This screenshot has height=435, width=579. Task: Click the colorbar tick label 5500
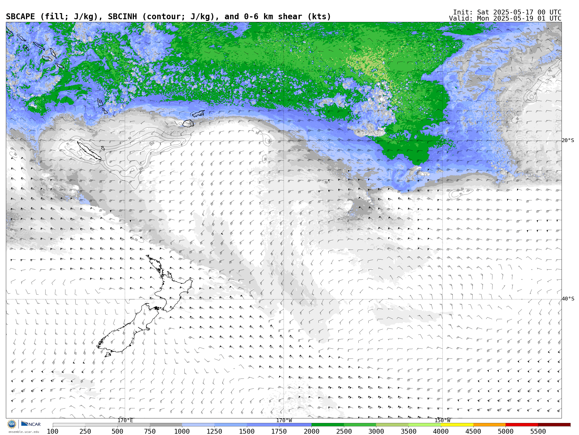[538, 432]
